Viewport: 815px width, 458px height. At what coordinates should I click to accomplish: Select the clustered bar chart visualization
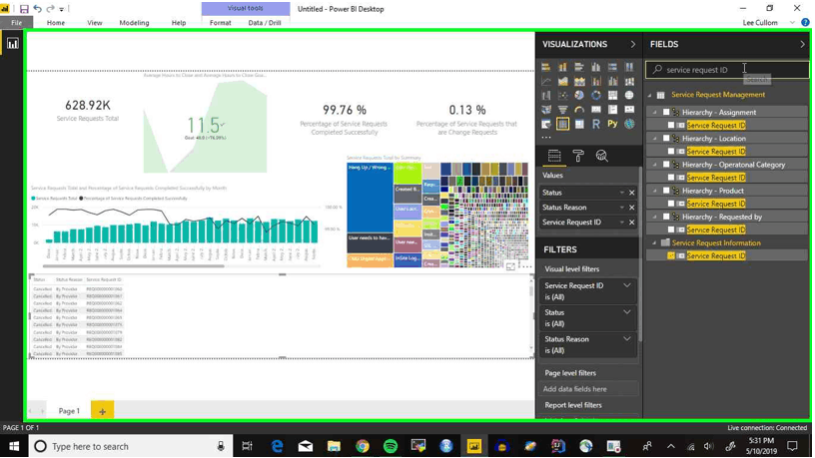click(579, 67)
